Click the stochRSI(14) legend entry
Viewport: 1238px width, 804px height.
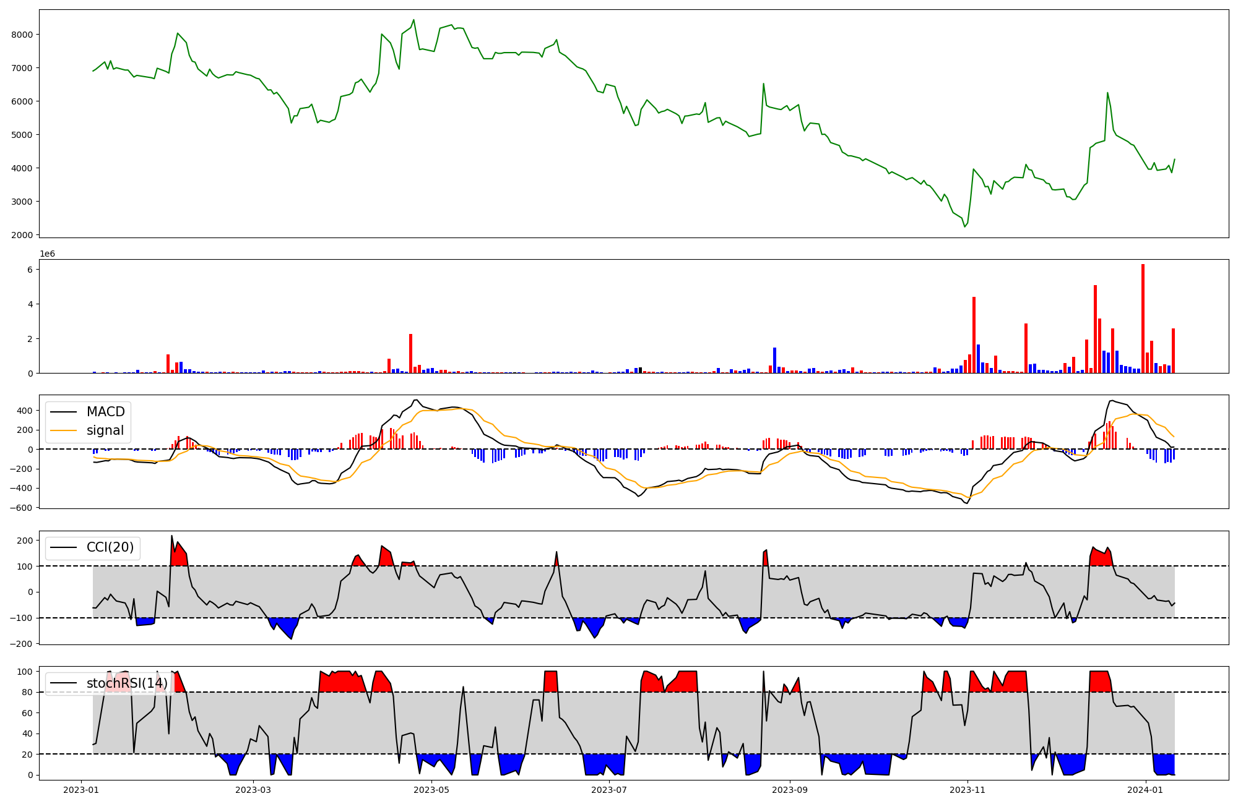pyautogui.click(x=127, y=683)
